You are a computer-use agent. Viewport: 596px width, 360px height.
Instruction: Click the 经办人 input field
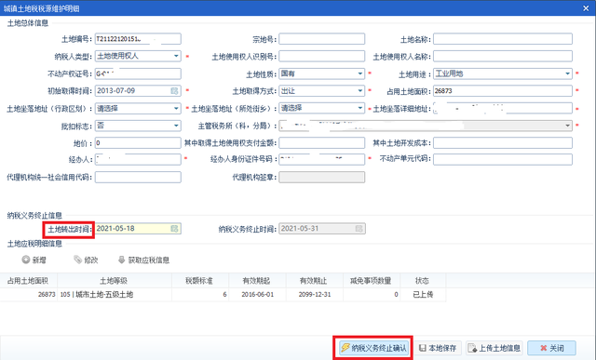pos(138,159)
